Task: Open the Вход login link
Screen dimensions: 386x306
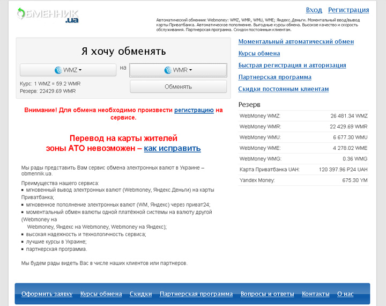Action: coord(314,10)
